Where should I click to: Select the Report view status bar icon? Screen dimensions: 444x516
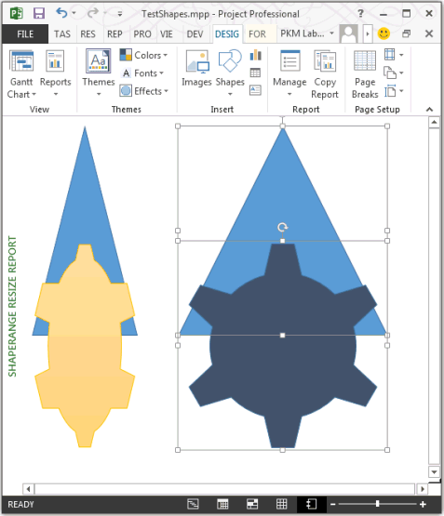[x=312, y=504]
